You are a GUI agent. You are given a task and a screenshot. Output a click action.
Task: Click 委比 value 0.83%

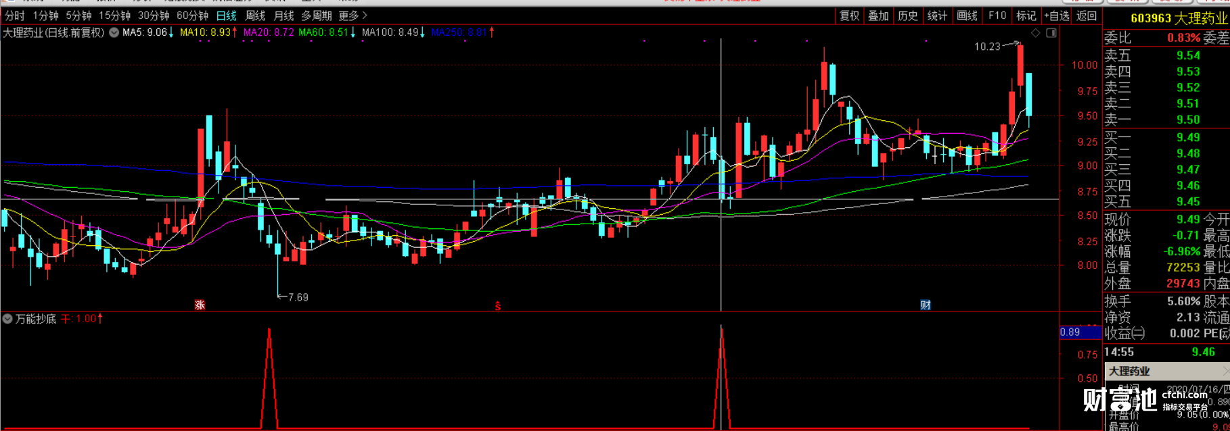pos(1184,38)
